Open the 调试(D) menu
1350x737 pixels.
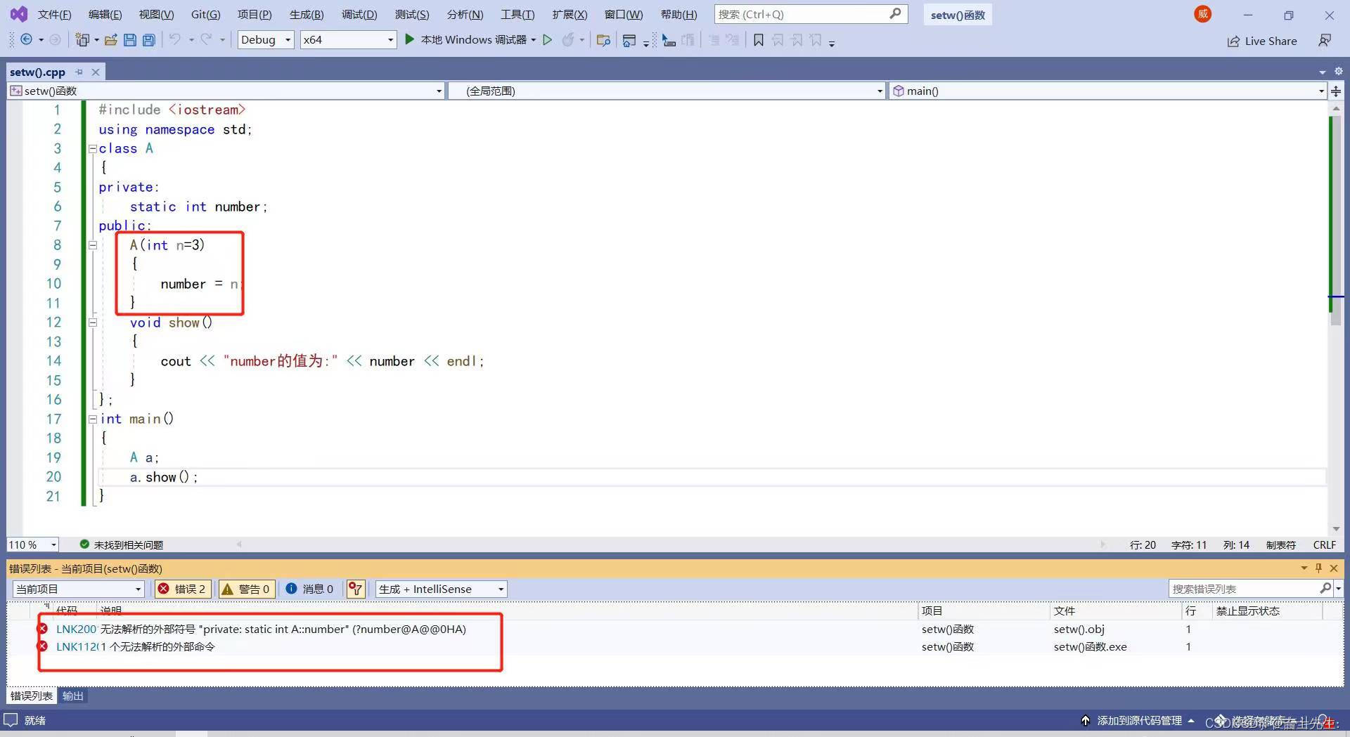pyautogui.click(x=359, y=14)
